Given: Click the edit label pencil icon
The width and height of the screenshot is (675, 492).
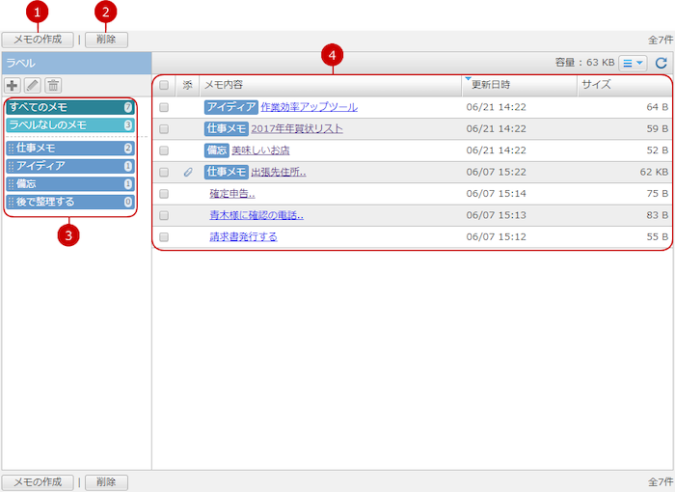Looking at the screenshot, I should (33, 86).
